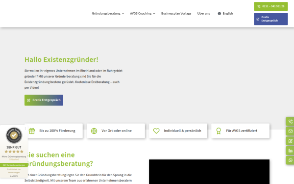Click the blue Gratis Erstgespräch header button
The height and width of the screenshot is (184, 294).
pyautogui.click(x=271, y=19)
